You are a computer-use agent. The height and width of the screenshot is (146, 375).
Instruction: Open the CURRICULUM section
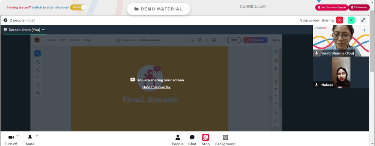252,6
